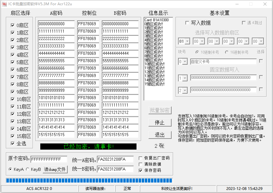Viewport: 273px width, 193px height.
Task: Select the KeyA radio button
Action: [10, 169]
